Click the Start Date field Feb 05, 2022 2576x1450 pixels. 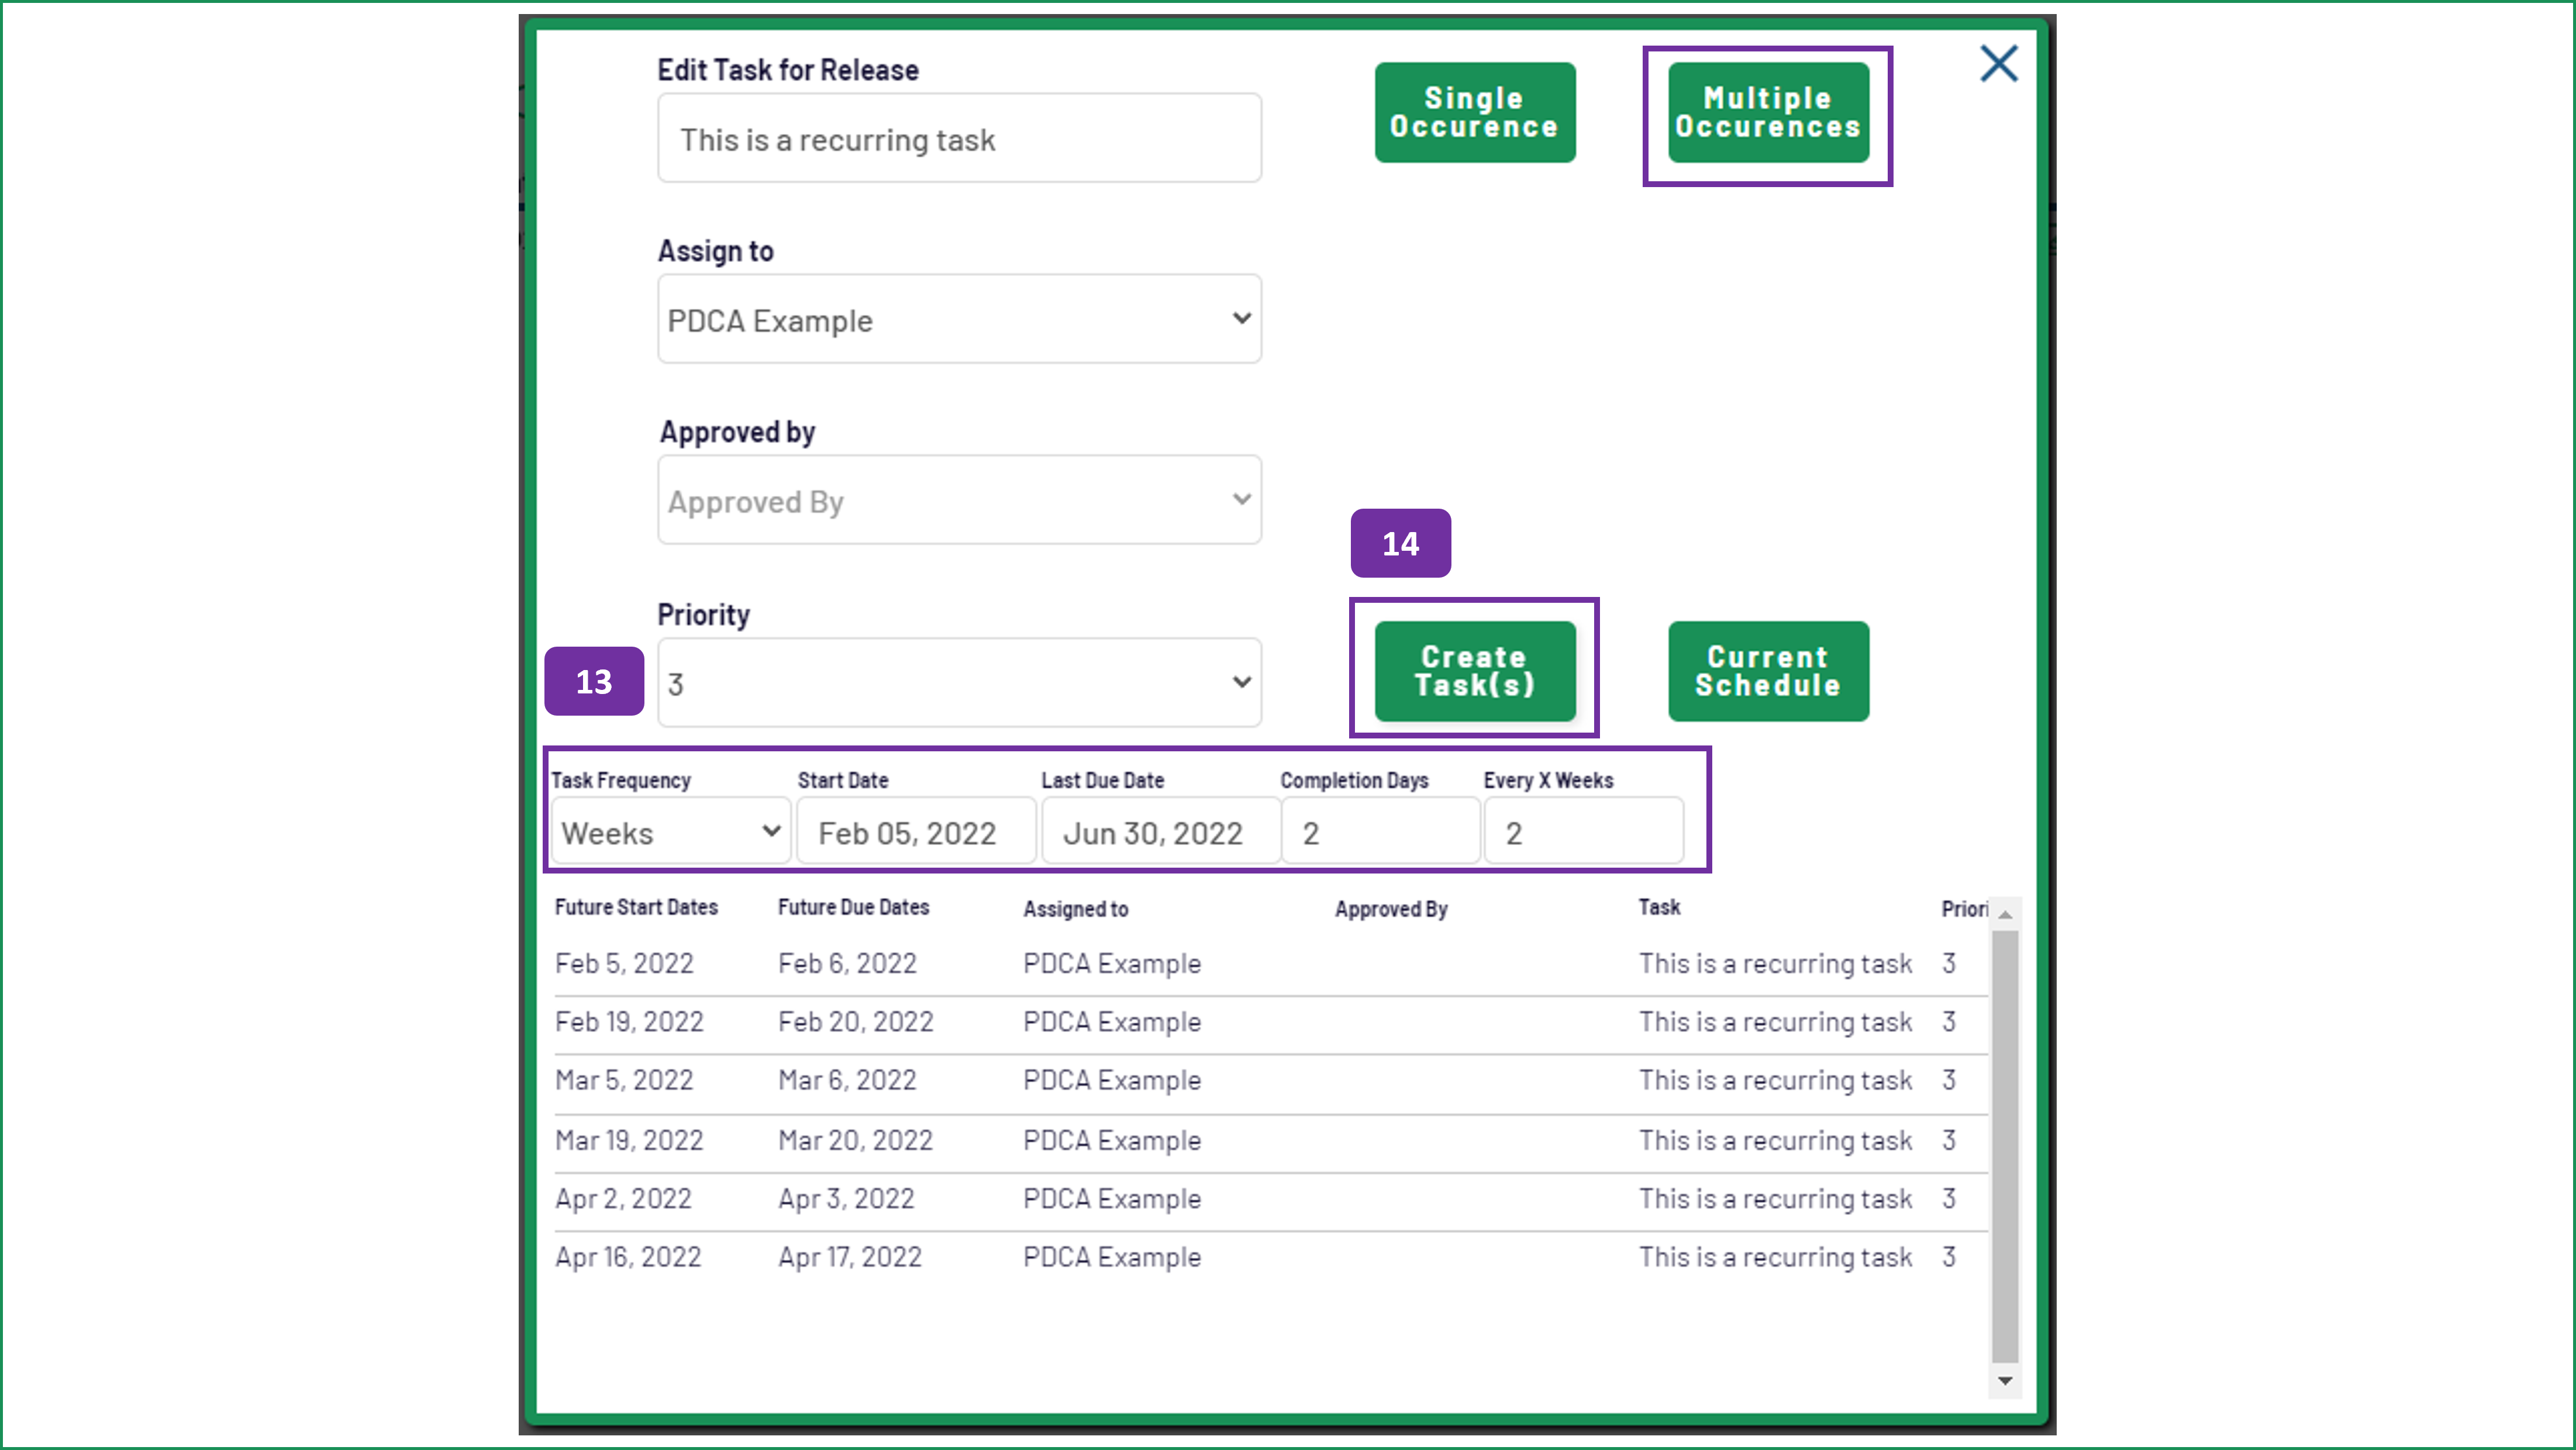coord(916,831)
